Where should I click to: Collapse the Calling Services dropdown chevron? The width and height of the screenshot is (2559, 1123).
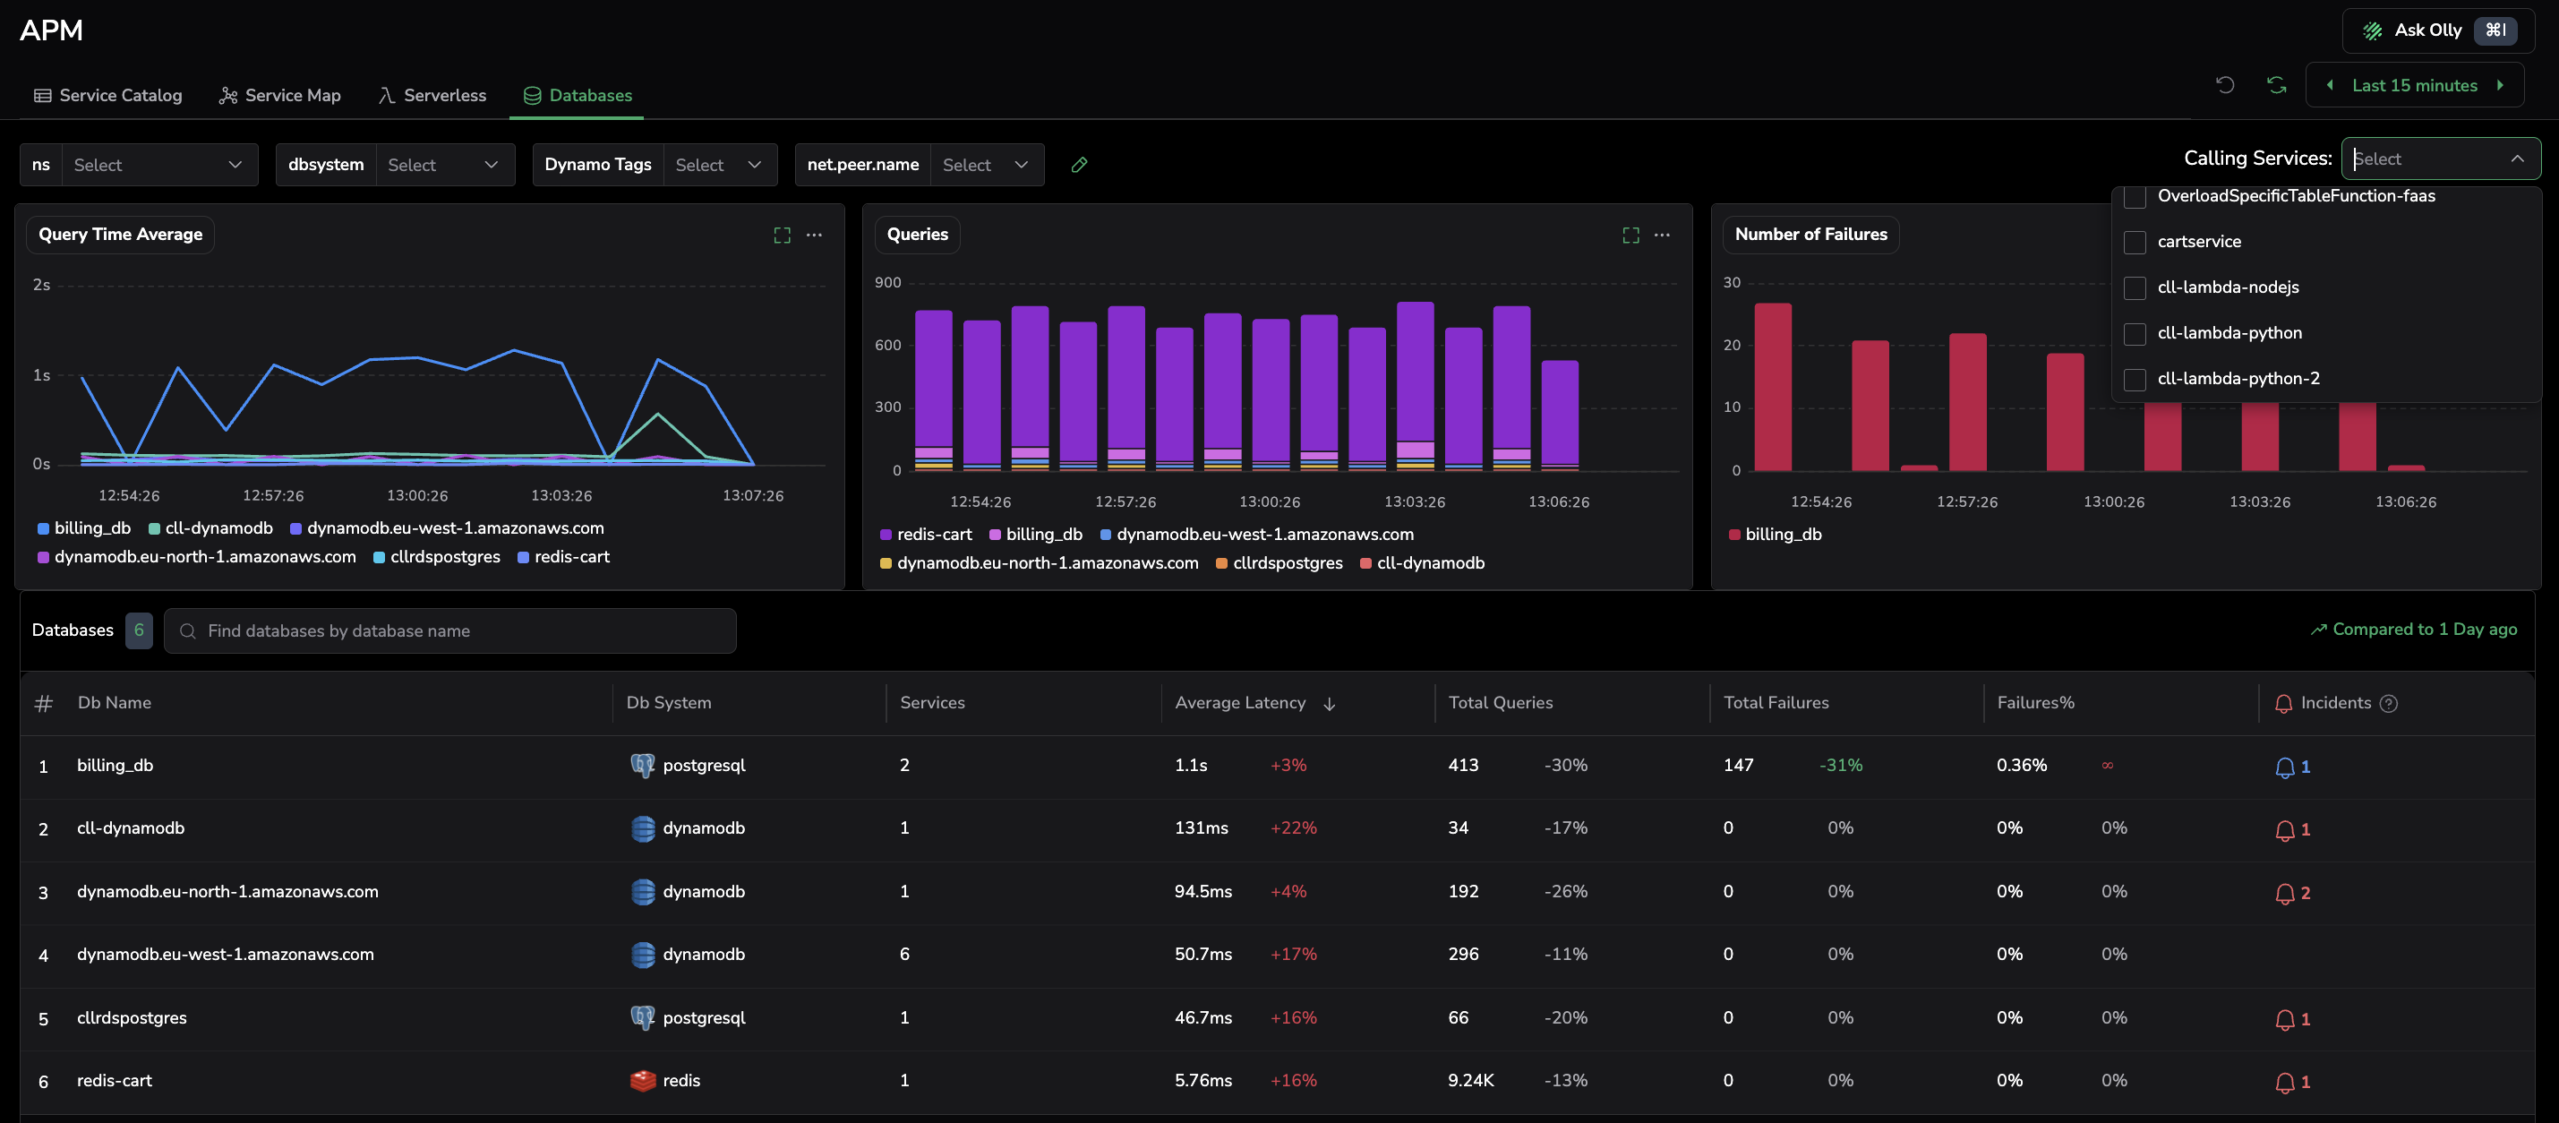[x=2516, y=159]
